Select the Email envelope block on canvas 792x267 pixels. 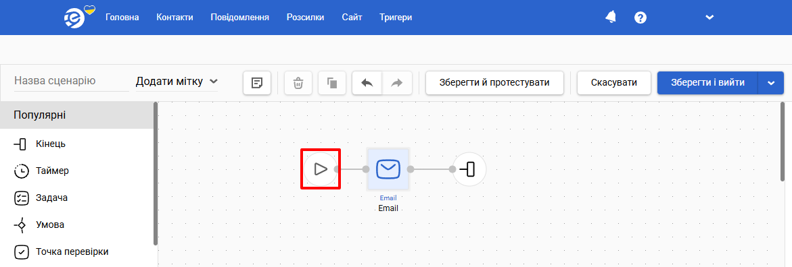coord(388,169)
